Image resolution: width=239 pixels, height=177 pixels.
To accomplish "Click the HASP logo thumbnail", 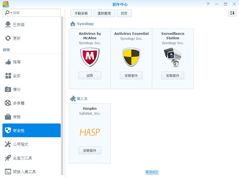I will click(x=90, y=132).
